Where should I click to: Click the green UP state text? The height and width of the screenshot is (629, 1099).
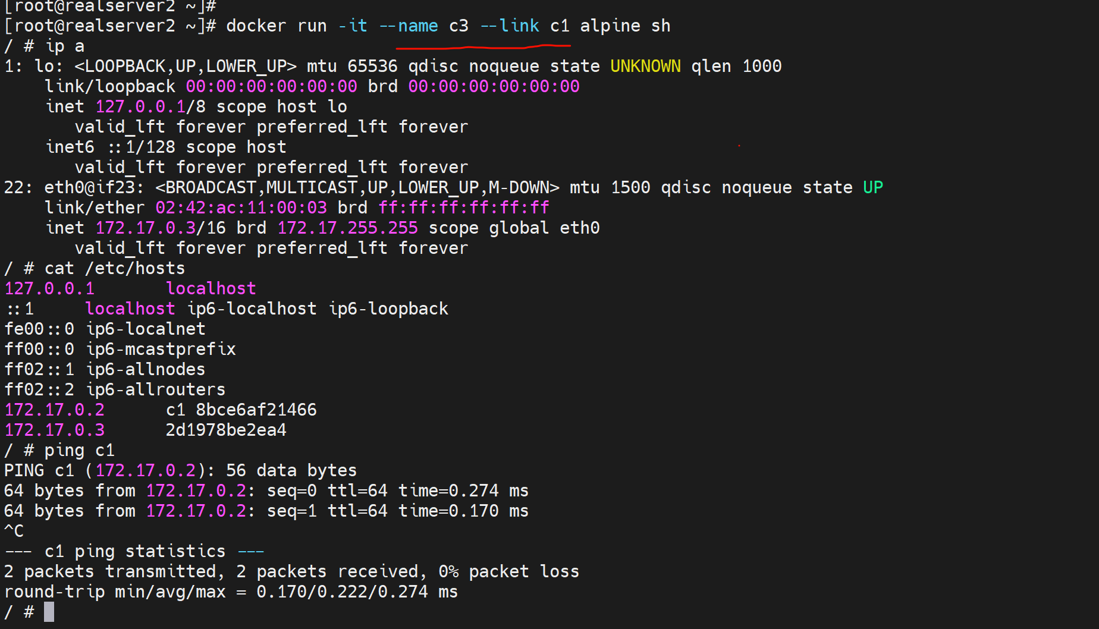point(872,188)
